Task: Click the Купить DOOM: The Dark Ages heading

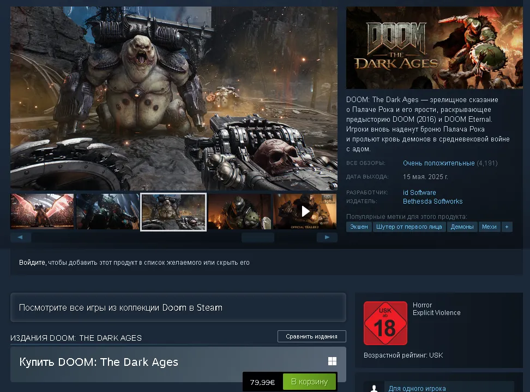Action: (x=99, y=362)
